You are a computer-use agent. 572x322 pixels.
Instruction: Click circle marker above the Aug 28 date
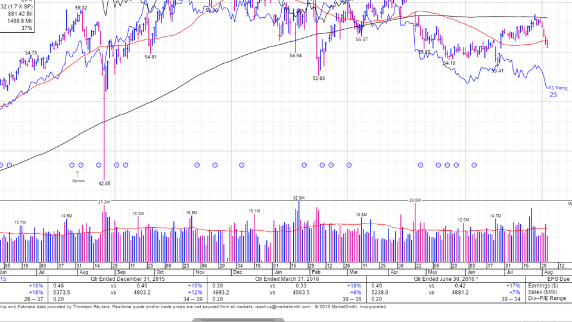click(x=117, y=165)
